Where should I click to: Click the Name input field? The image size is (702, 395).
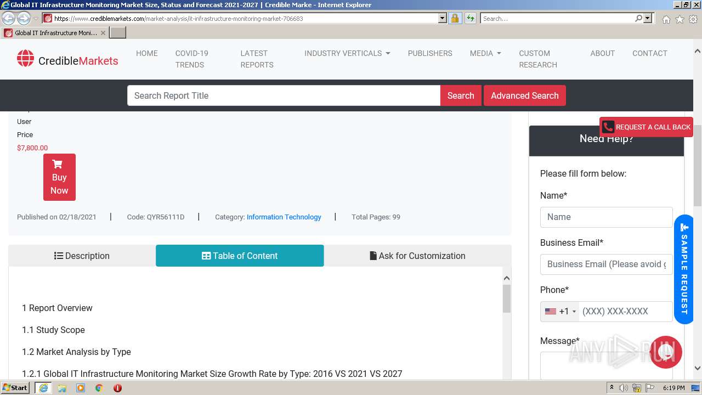coord(607,217)
